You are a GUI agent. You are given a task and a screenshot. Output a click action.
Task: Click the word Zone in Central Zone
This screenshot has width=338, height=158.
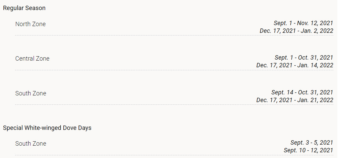click(x=42, y=59)
